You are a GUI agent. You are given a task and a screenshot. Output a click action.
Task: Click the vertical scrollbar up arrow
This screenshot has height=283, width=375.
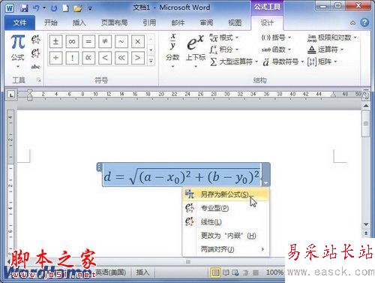[366, 106]
